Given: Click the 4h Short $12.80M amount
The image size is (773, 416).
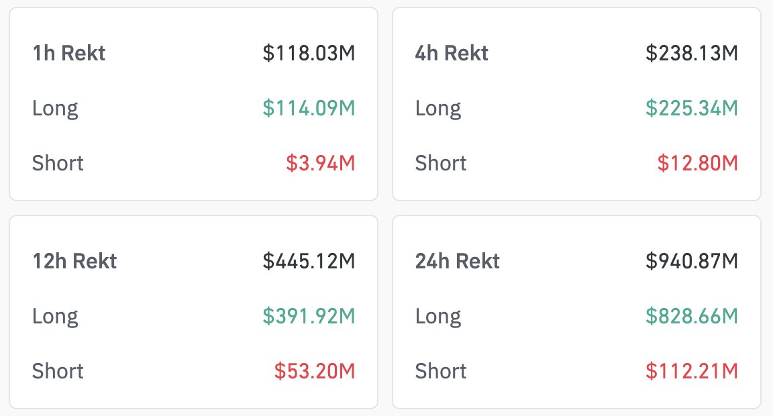Looking at the screenshot, I should [698, 163].
